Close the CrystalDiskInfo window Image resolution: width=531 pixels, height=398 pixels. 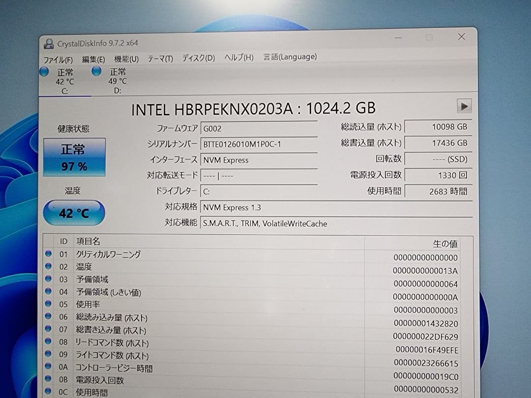461,36
